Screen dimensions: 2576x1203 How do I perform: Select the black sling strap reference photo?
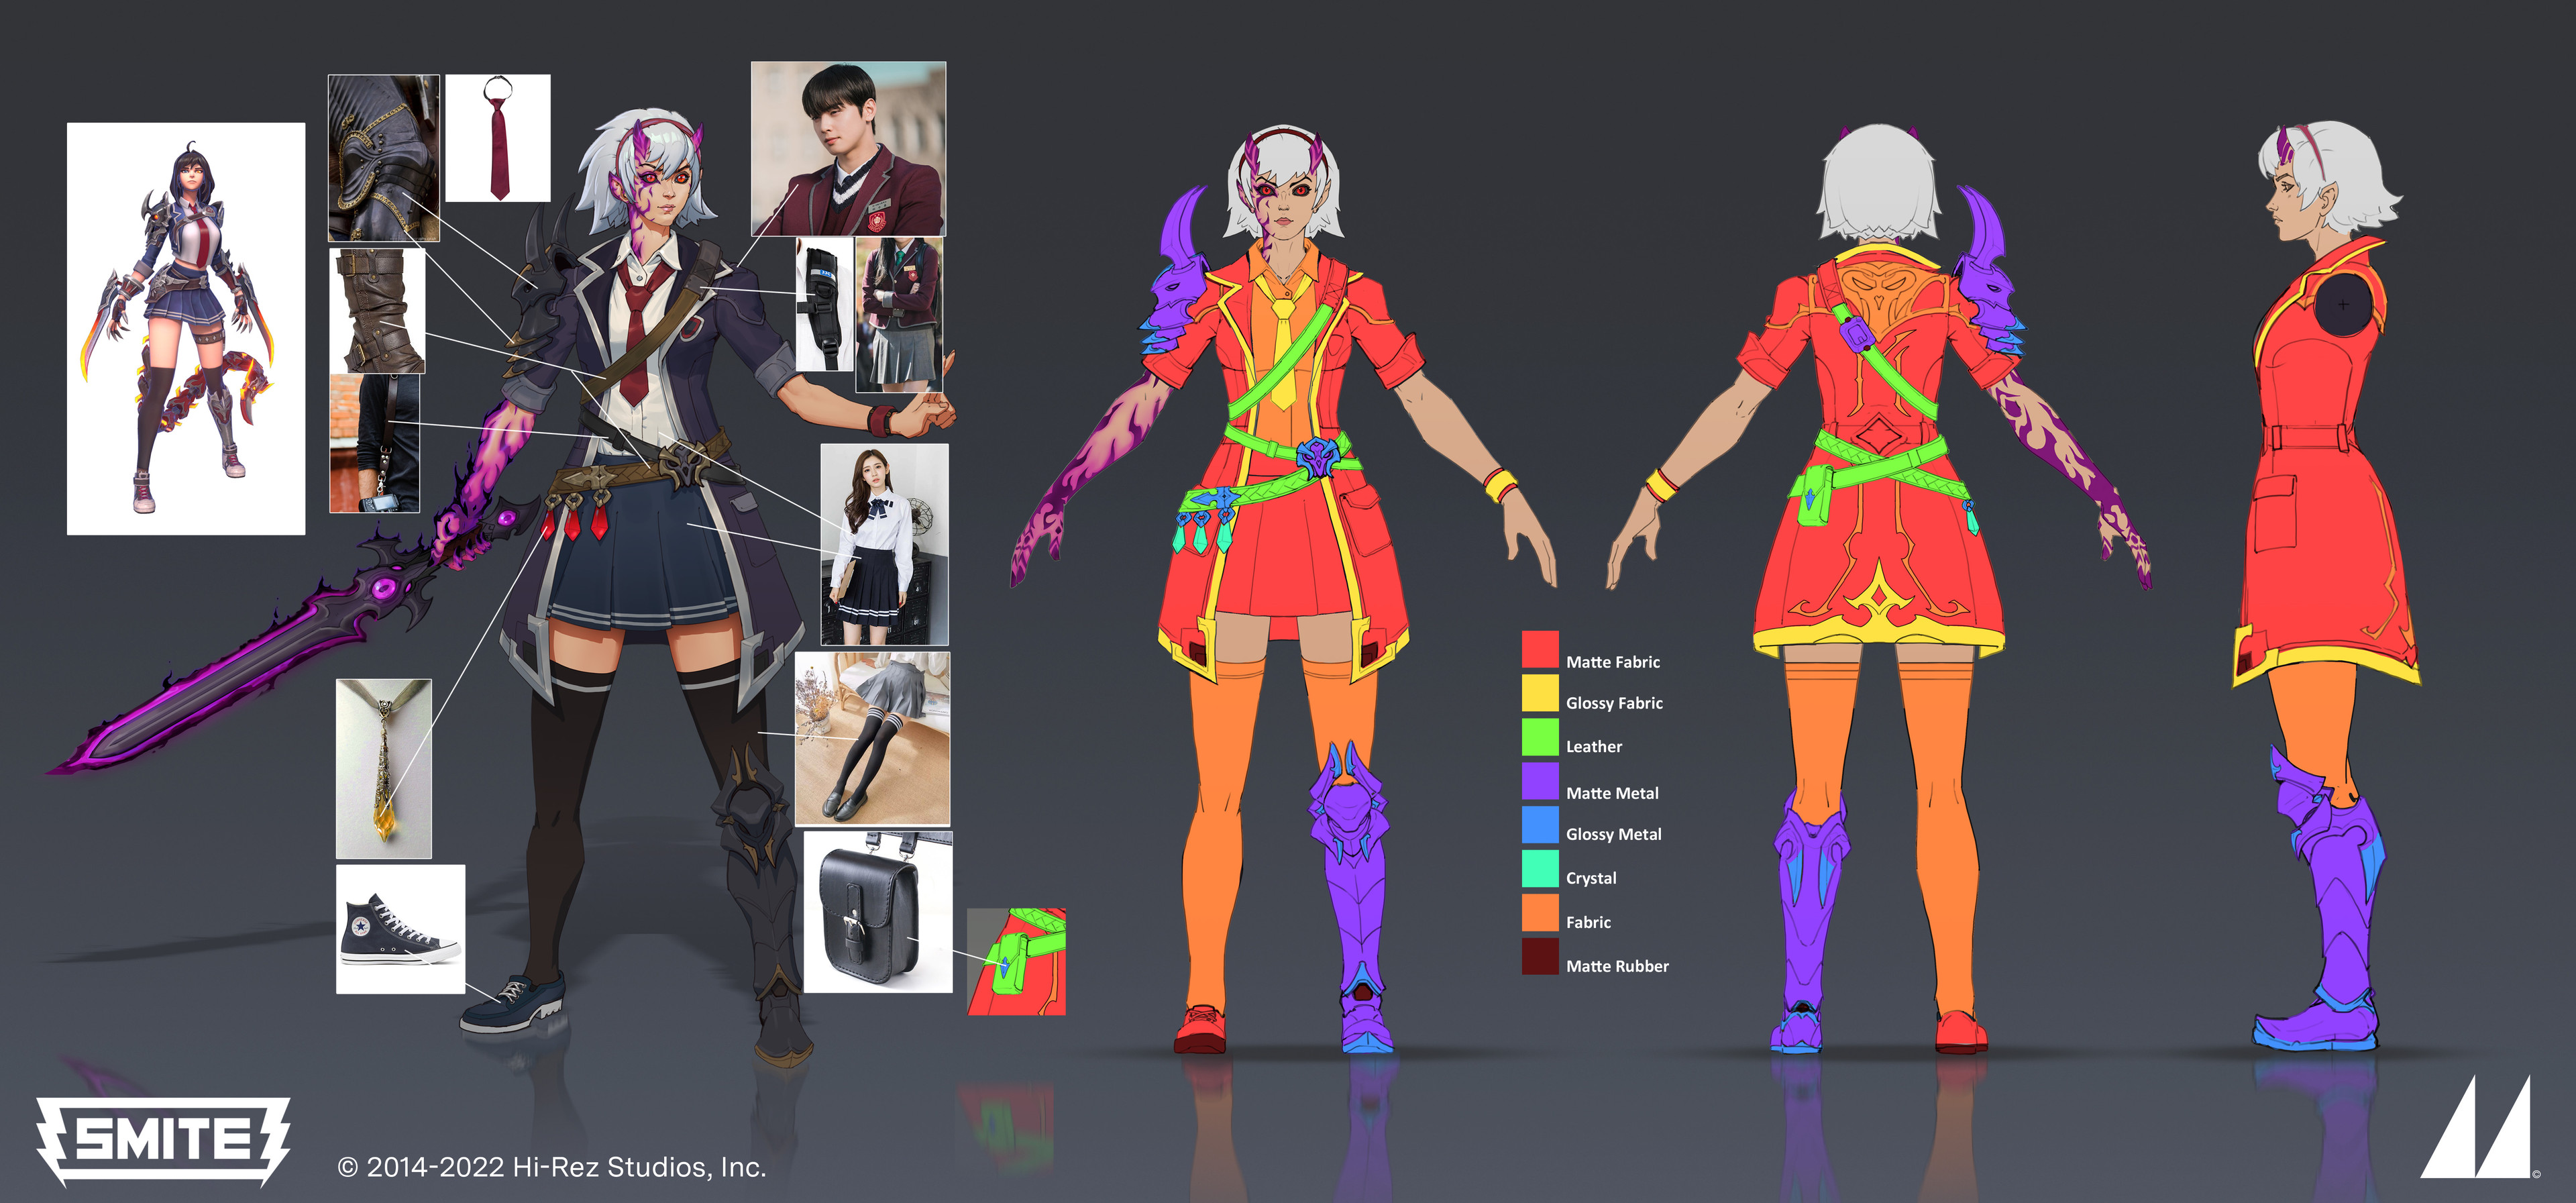[x=824, y=305]
